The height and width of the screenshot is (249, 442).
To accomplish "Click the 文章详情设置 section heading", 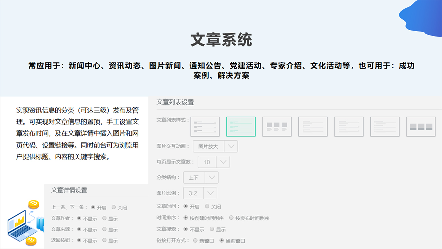I will point(69,190).
